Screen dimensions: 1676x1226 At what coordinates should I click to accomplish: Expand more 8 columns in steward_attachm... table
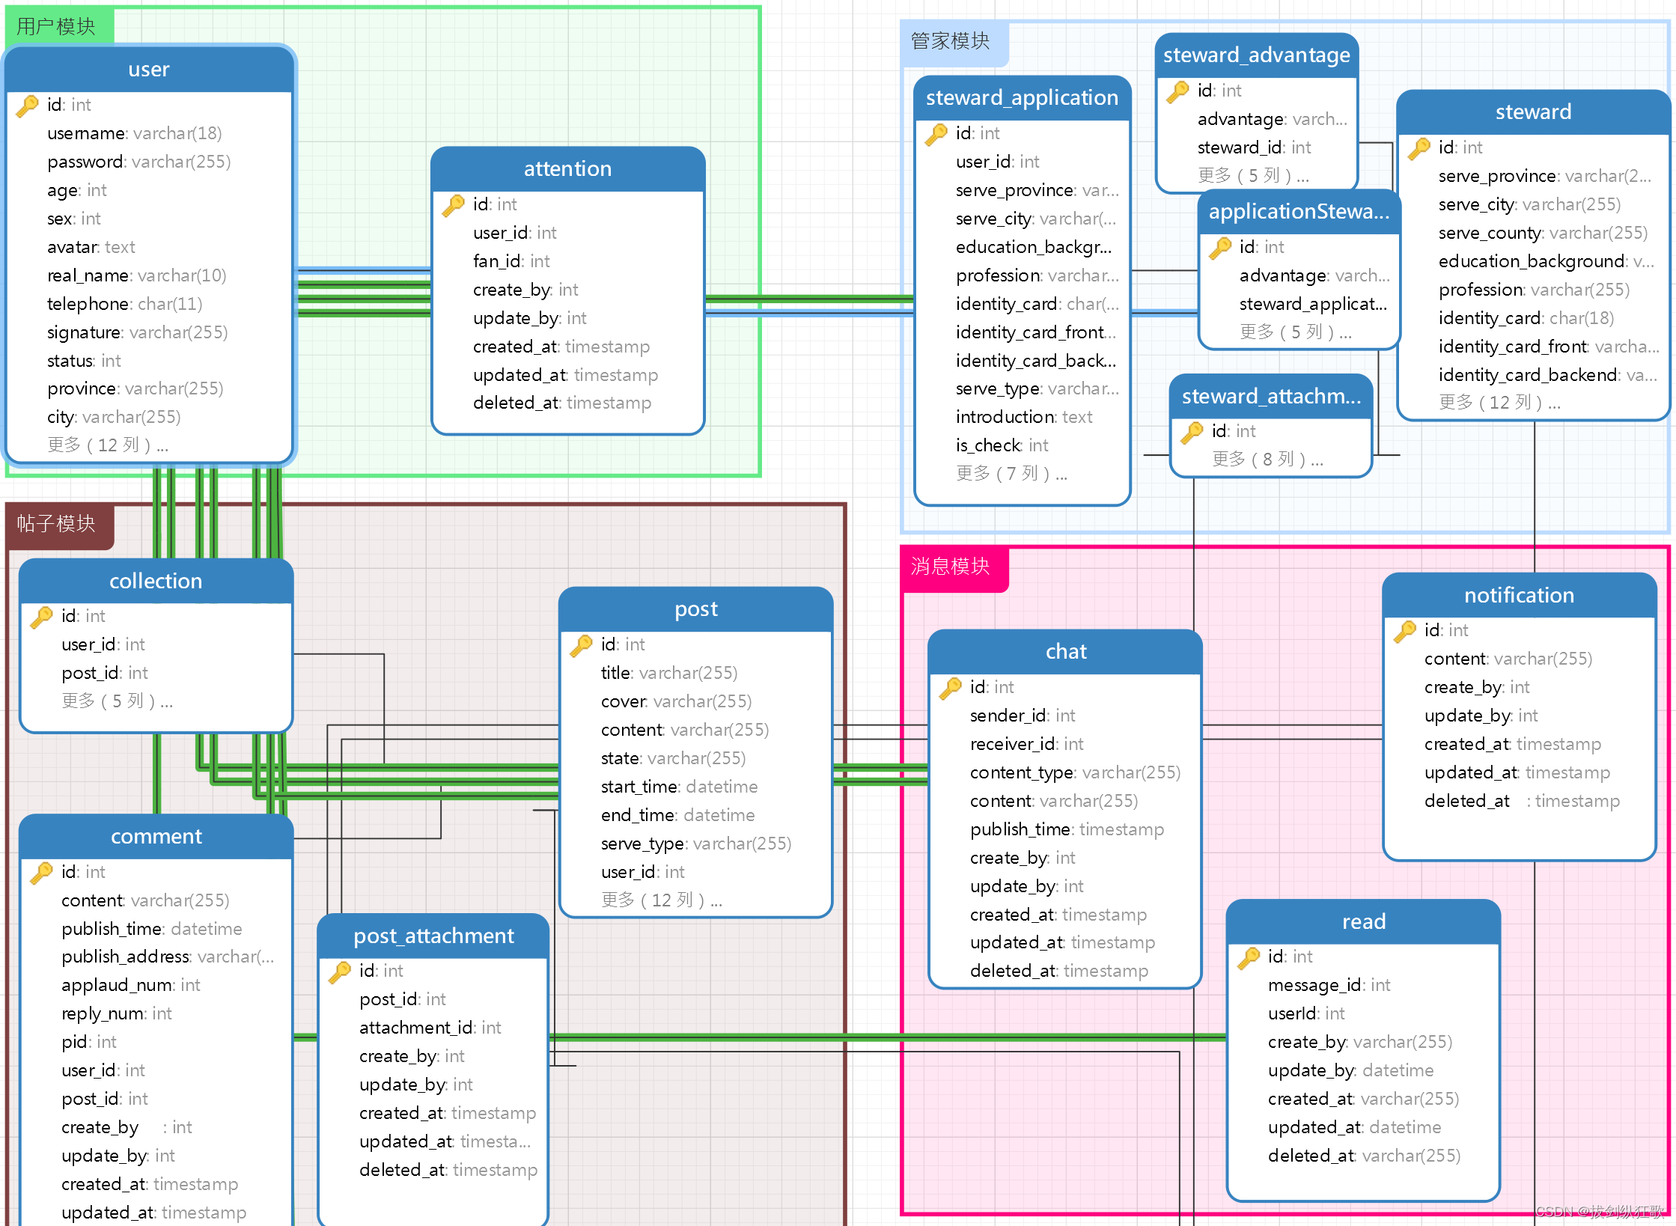pyautogui.click(x=1268, y=460)
